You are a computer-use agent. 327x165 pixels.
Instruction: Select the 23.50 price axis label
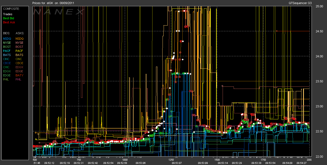(319, 81)
